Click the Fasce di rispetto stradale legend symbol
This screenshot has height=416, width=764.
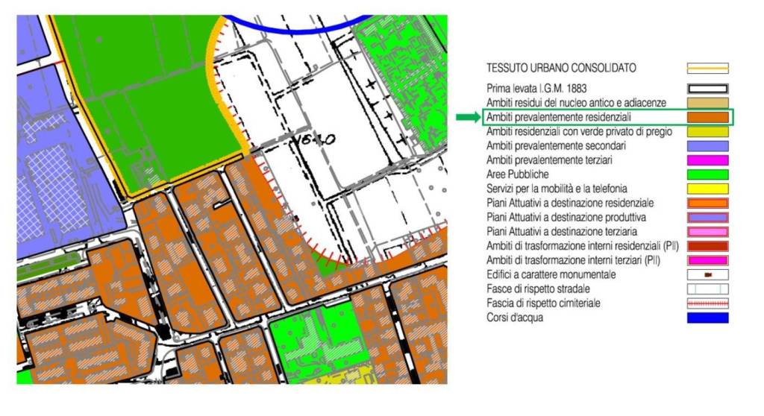707,289
